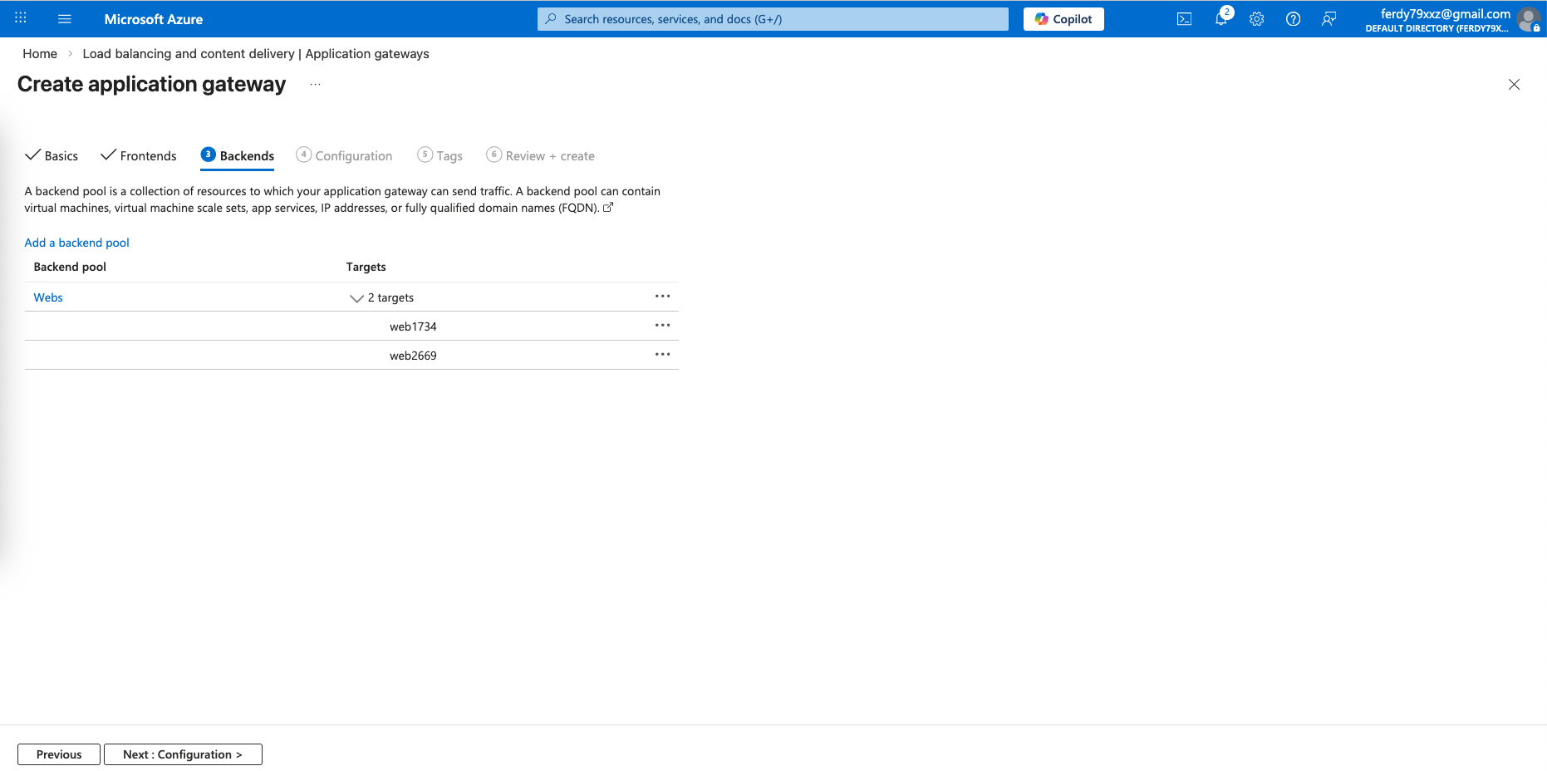Image resolution: width=1547 pixels, height=771 pixels.
Task: Open the Copilot button
Action: tap(1063, 19)
